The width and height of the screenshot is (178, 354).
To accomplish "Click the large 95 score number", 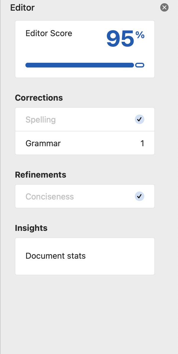I will point(120,39).
